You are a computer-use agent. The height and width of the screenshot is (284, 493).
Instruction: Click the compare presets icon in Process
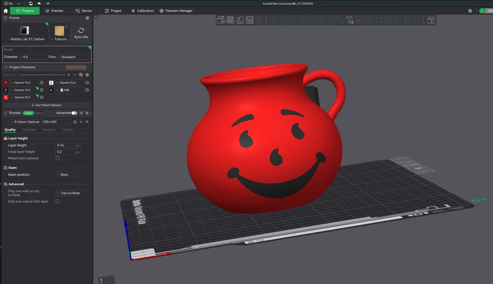pos(87,113)
